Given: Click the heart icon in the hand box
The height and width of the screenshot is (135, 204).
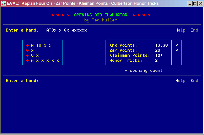Looking at the screenshot, I should pyautogui.click(x=27, y=50).
